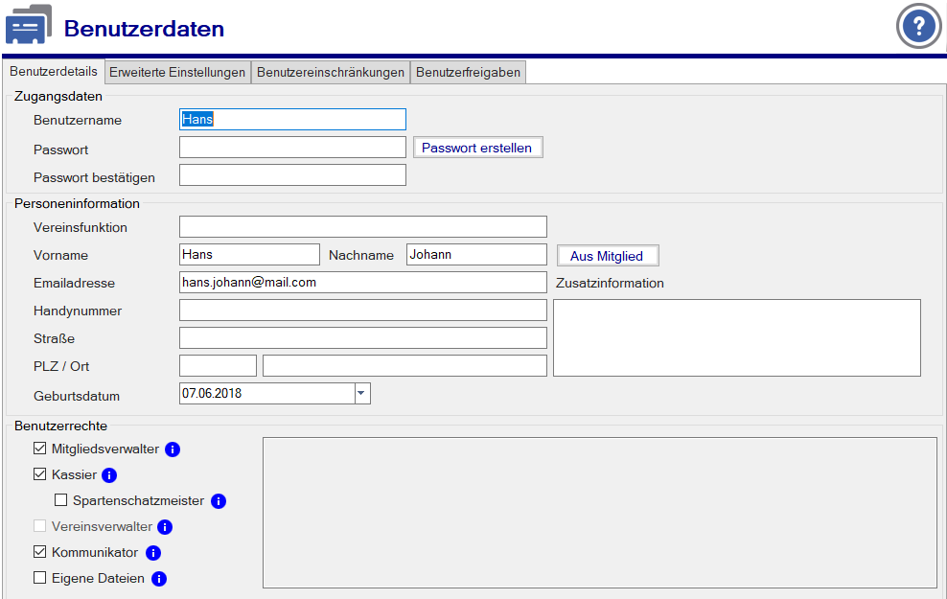Disable the Kommunikator checkbox

click(x=39, y=552)
